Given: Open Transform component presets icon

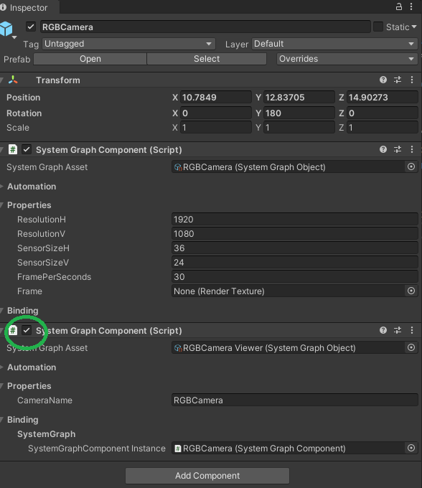Looking at the screenshot, I should (x=398, y=80).
